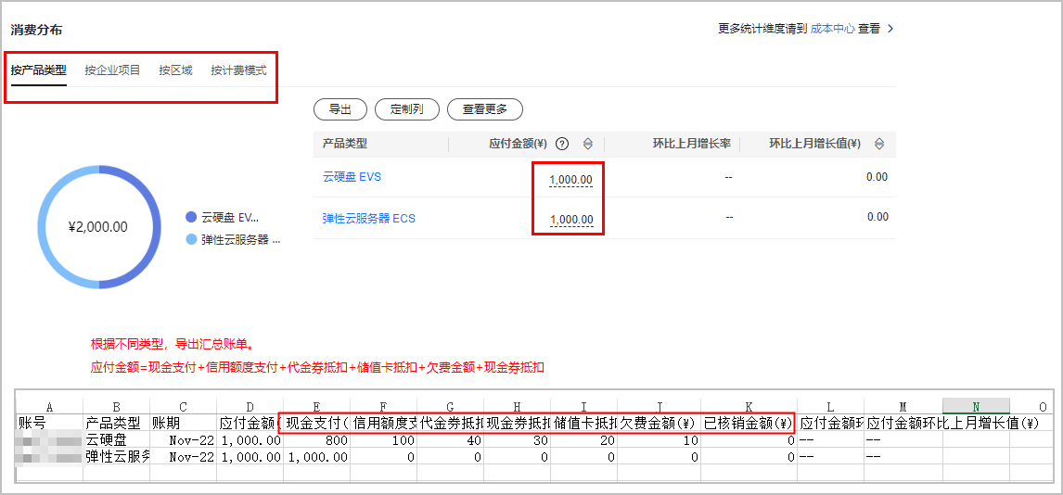
Task: Click the 1,000.00 amount for 云硬盘 EVS
Action: click(570, 179)
